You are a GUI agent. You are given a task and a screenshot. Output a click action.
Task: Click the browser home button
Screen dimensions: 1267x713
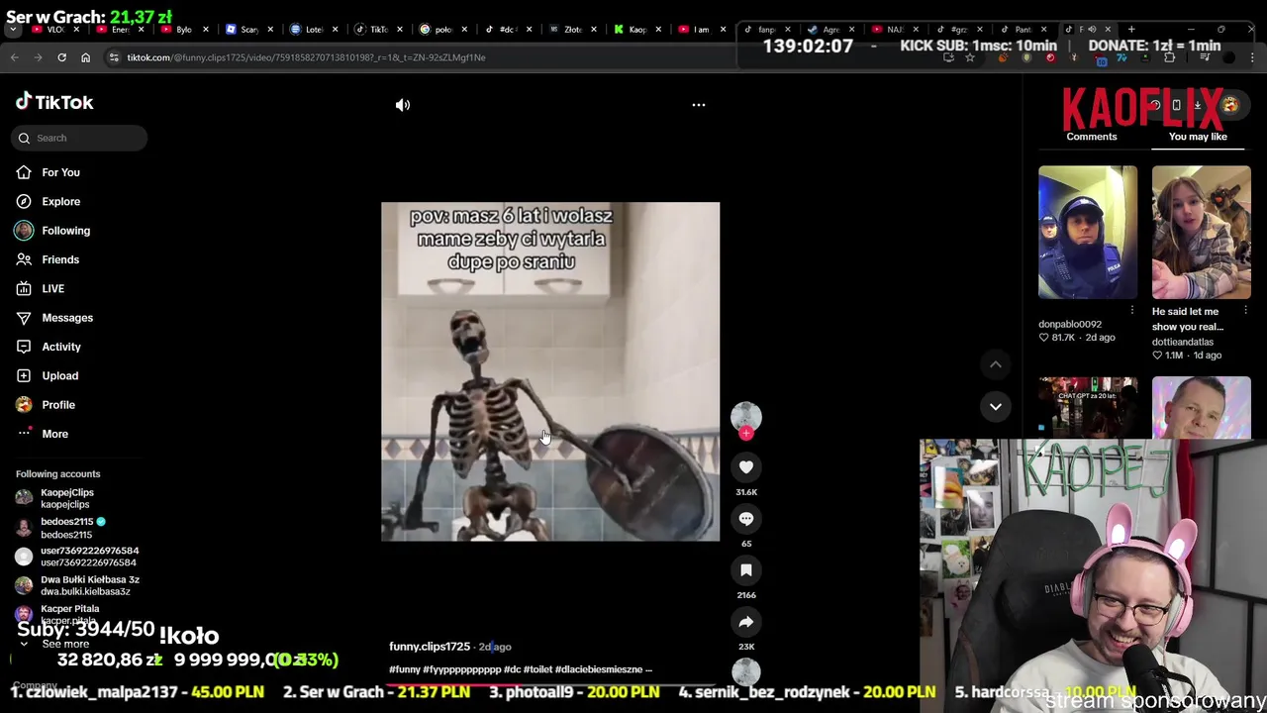(85, 57)
